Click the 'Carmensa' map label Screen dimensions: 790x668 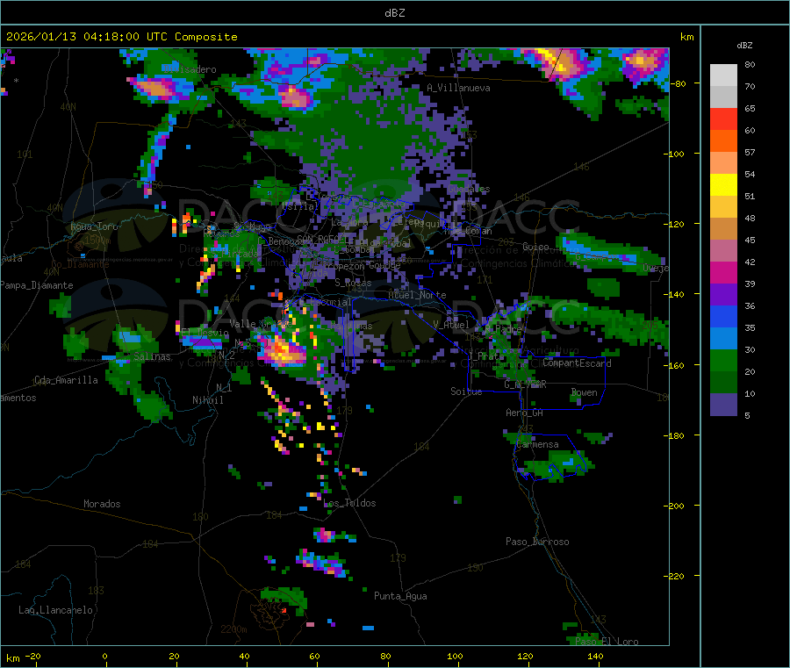[x=537, y=444]
